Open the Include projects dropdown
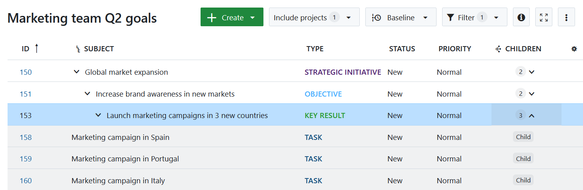The height and width of the screenshot is (190, 583). (314, 17)
